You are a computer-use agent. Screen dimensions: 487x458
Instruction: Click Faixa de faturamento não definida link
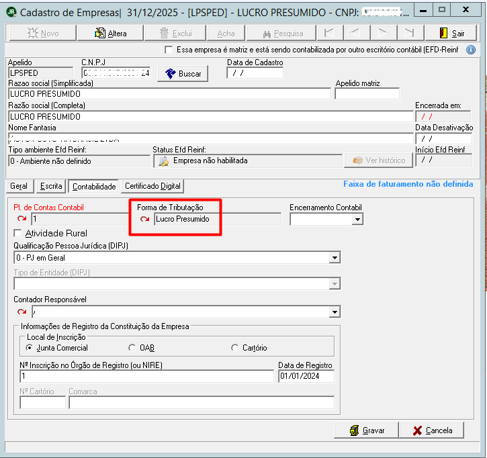click(x=408, y=184)
